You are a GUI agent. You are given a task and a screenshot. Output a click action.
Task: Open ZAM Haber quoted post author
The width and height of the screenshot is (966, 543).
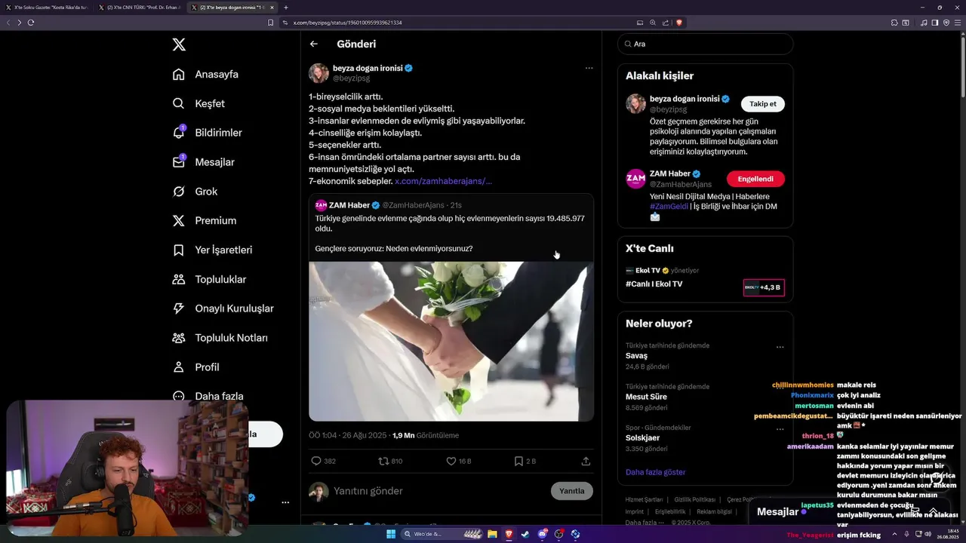click(349, 205)
